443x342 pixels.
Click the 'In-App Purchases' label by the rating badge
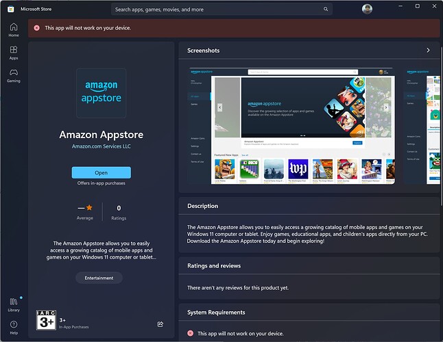pos(74,327)
